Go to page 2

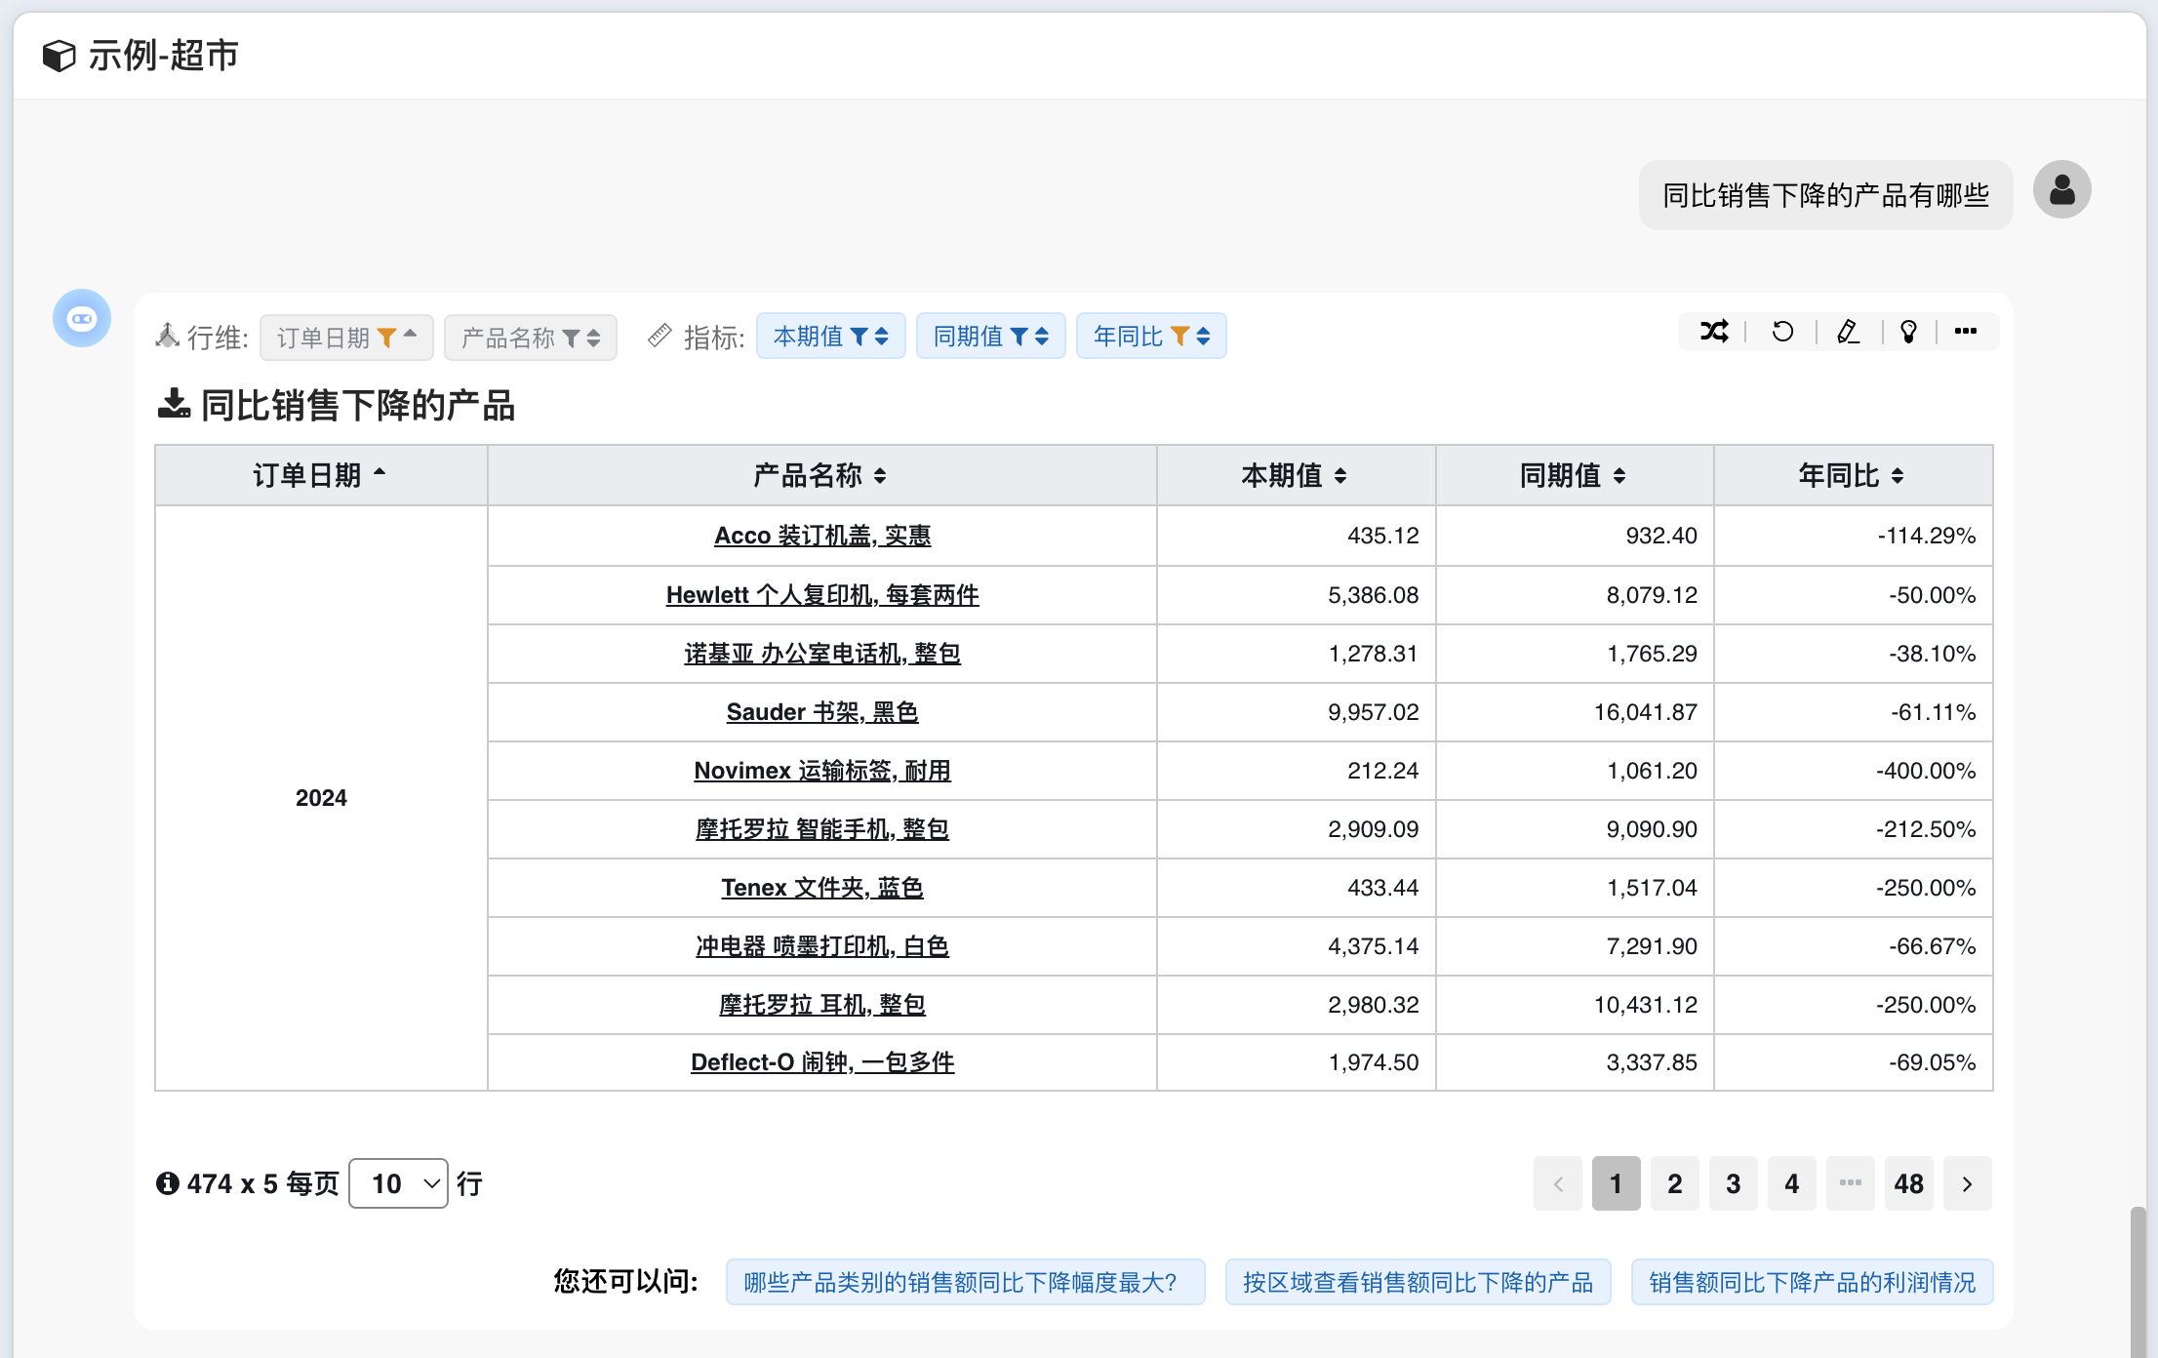click(x=1674, y=1183)
